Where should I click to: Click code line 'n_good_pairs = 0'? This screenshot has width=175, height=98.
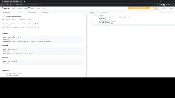click(104, 20)
